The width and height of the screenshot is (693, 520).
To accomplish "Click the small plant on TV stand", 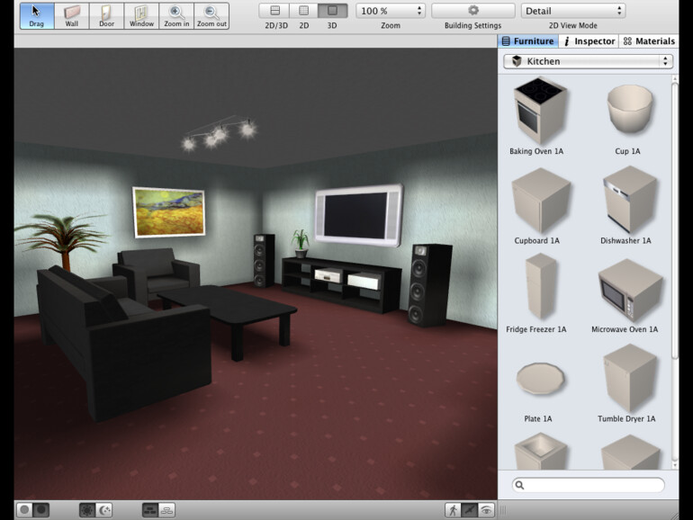I will point(301,244).
